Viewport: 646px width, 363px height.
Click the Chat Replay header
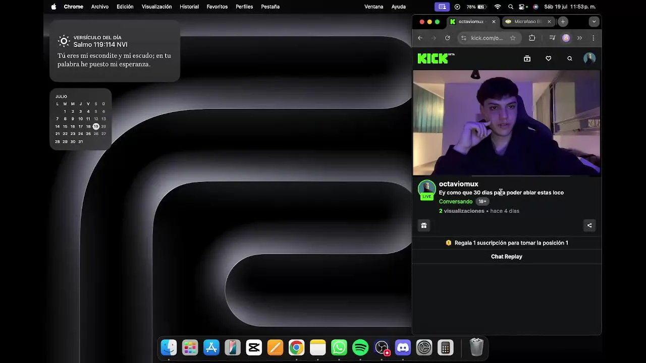(507, 257)
